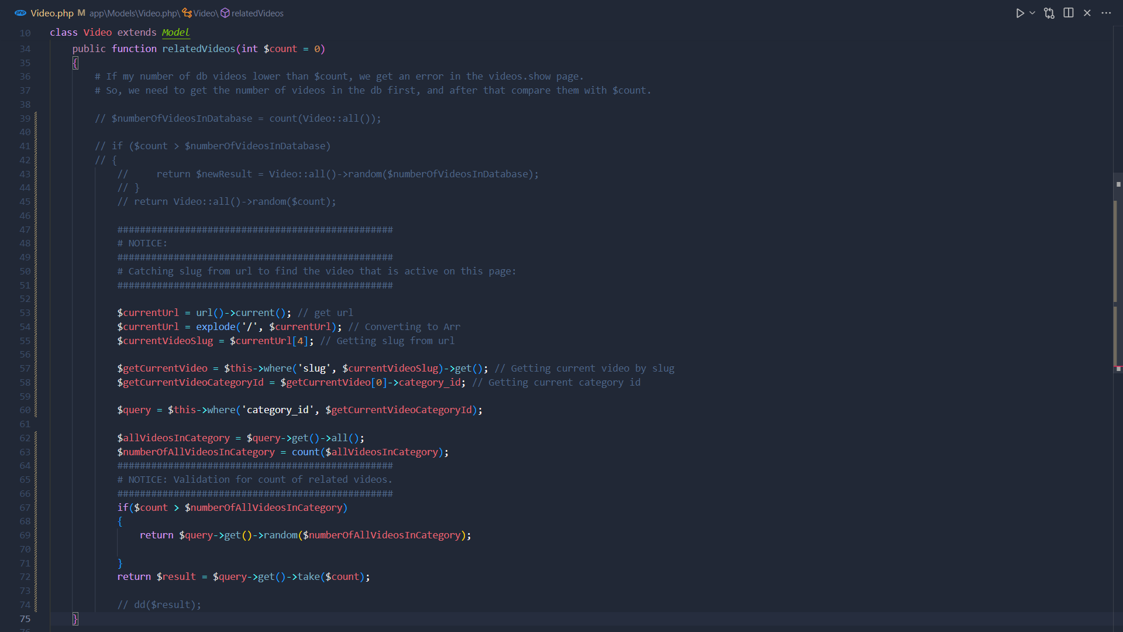1123x632 pixels.
Task: Click 'random' method call on line 69
Action: [x=281, y=535]
